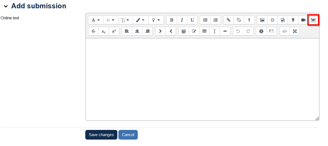Click the exclamation mark icon
This screenshot has width=328, height=146.
pos(249,20)
